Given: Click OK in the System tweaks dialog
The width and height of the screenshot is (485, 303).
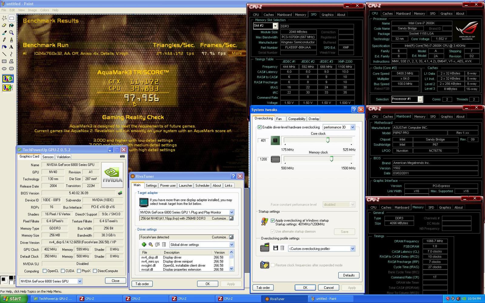Looking at the screenshot, I should click(x=305, y=288).
